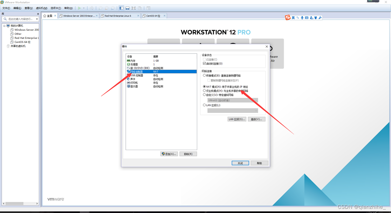Select 共享的虚拟机 in the library tree
This screenshot has height=213, width=391.
click(16, 46)
